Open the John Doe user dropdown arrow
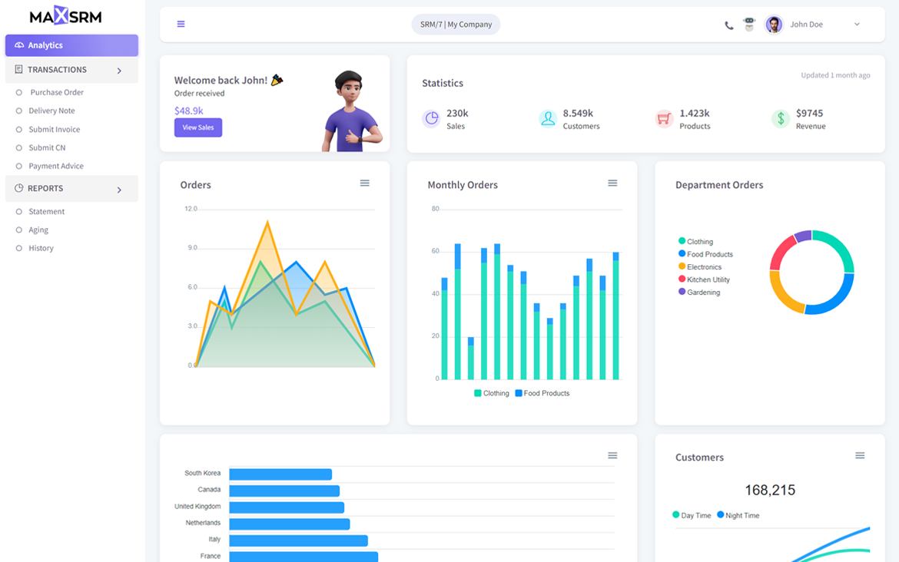899x562 pixels. tap(857, 25)
